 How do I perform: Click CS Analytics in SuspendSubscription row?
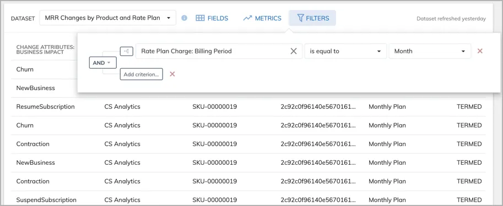coord(122,200)
